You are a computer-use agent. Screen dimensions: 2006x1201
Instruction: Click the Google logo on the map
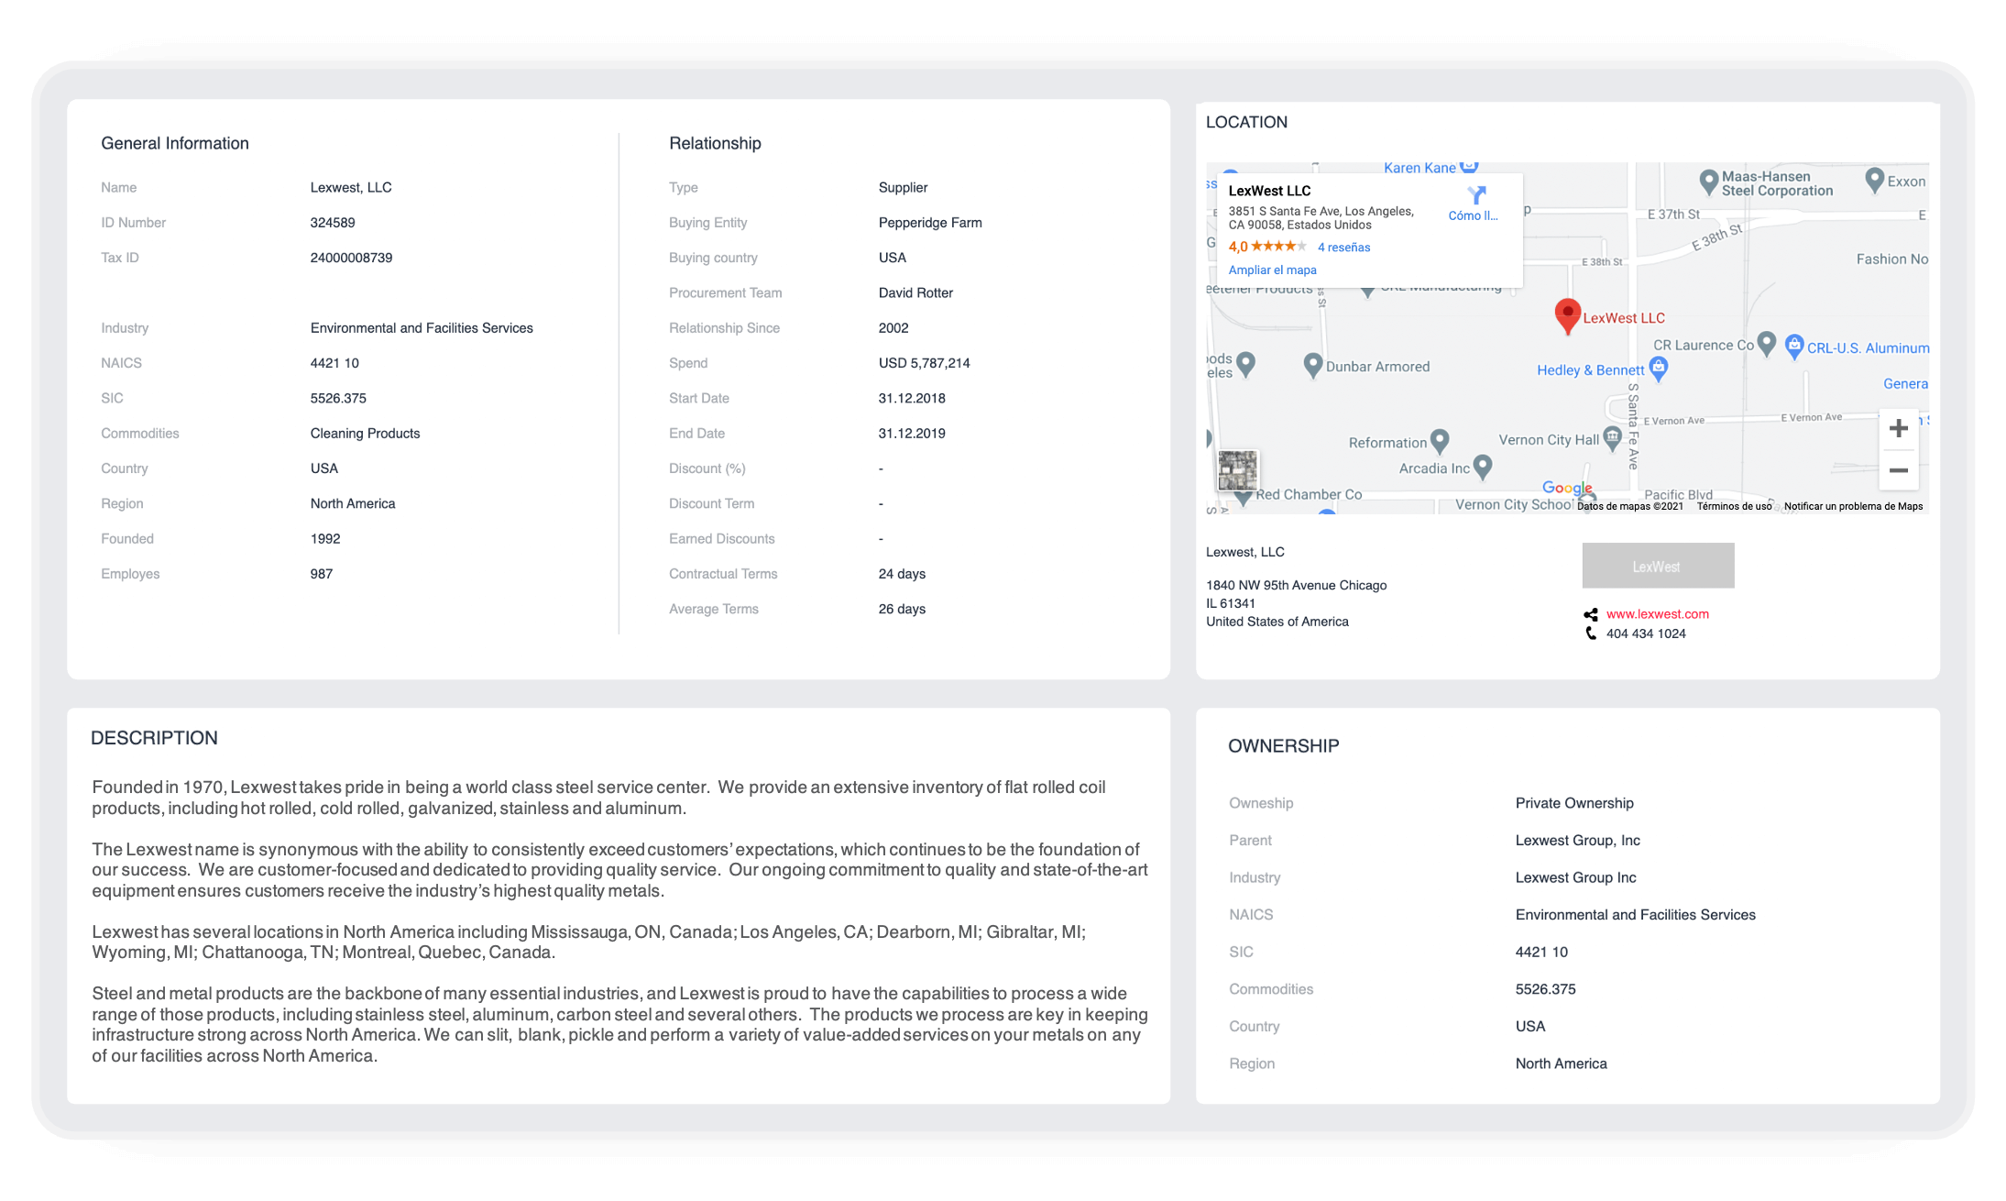click(1567, 488)
